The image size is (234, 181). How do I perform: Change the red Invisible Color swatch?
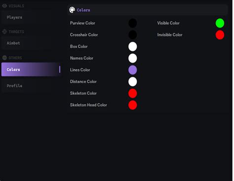pyautogui.click(x=220, y=35)
